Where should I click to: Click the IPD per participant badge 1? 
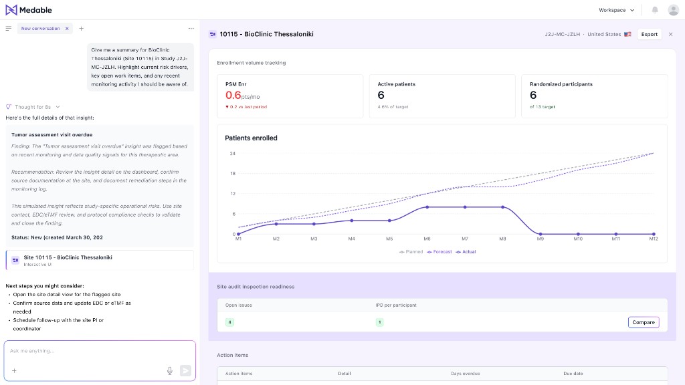click(x=380, y=322)
